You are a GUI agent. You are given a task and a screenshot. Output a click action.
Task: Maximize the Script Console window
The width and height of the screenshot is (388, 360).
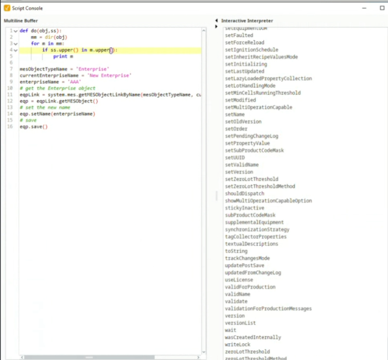click(x=382, y=8)
